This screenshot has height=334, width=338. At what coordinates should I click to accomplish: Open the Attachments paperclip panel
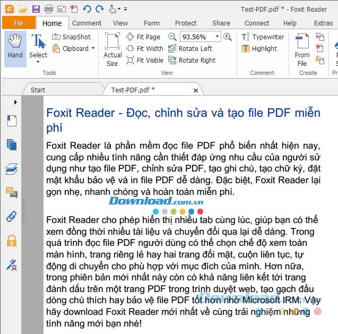point(12,217)
